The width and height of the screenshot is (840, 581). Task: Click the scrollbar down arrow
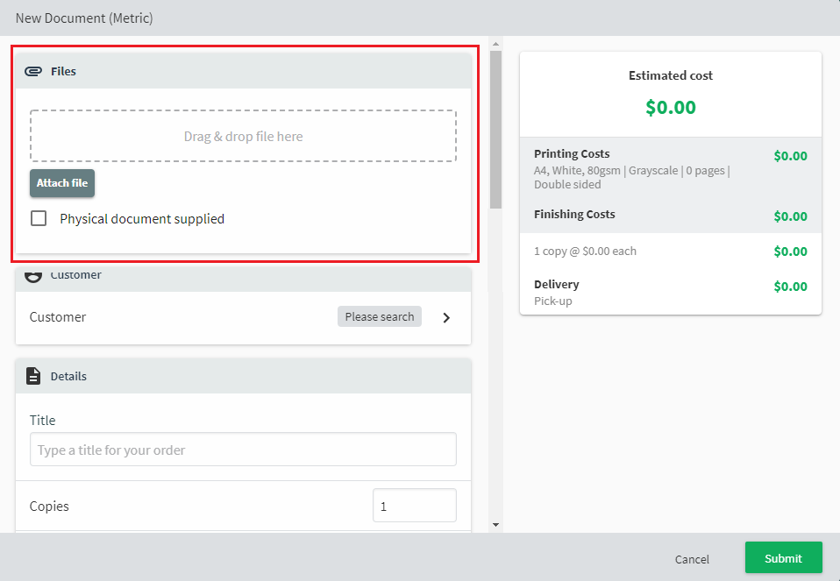[x=495, y=525]
